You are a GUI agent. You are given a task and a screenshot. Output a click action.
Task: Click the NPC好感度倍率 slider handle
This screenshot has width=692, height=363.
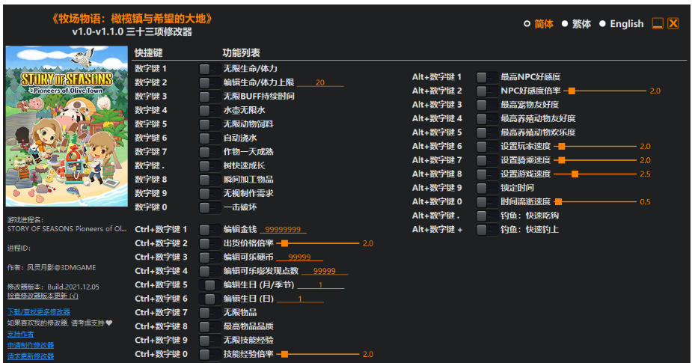(572, 91)
